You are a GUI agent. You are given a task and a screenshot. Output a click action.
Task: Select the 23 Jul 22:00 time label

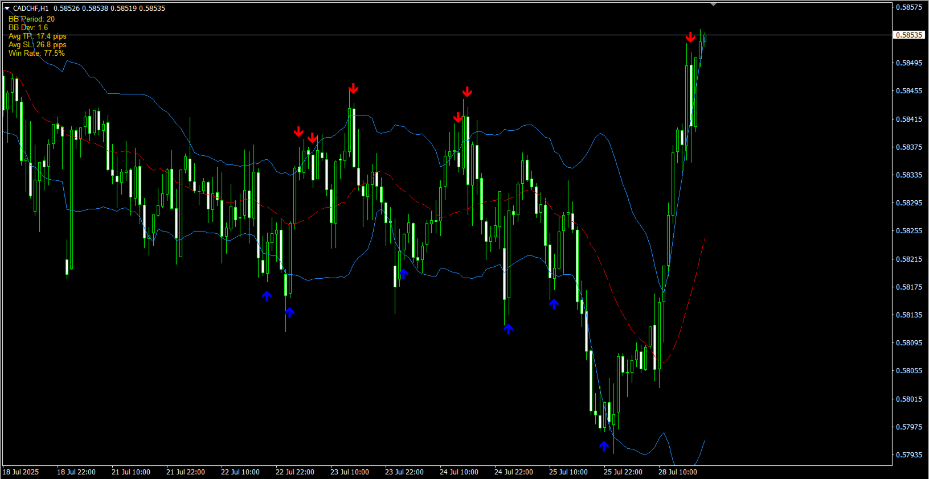click(x=404, y=472)
